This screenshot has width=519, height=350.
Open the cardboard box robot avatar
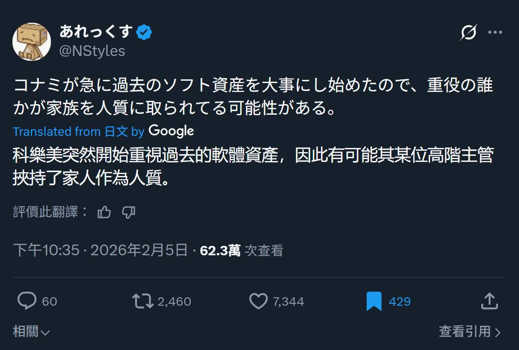(32, 42)
